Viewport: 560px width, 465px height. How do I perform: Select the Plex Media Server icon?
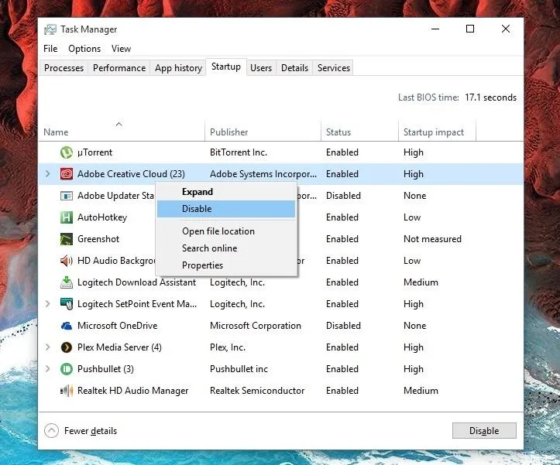67,347
